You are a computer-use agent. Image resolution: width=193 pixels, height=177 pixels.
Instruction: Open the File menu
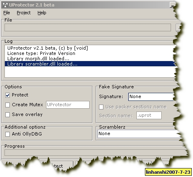tap(7, 13)
